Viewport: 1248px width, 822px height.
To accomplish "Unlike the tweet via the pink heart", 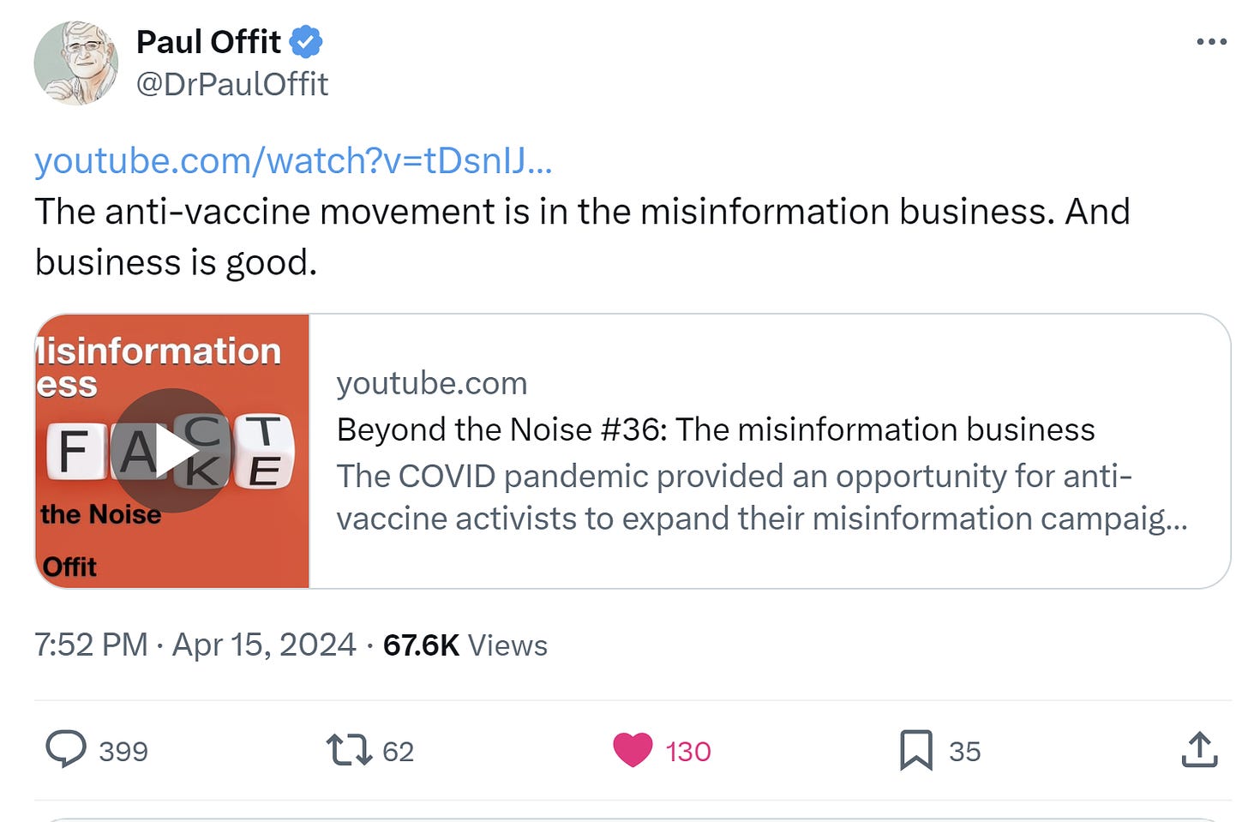I will (x=633, y=750).
